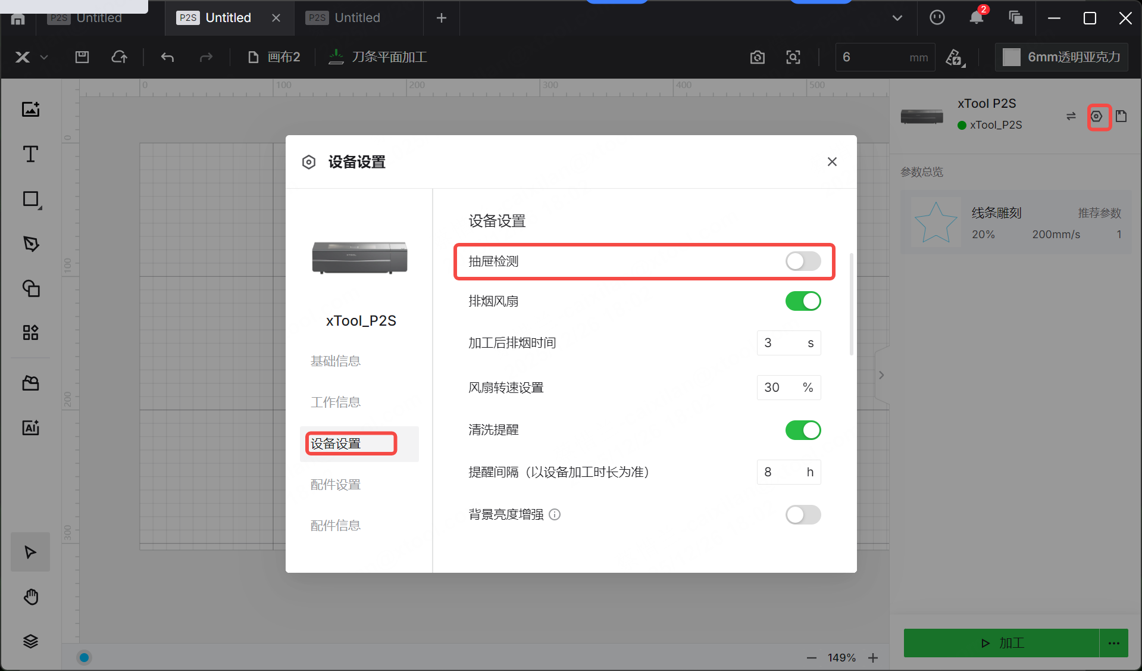This screenshot has height=671, width=1142.
Task: Select the Rectangle shape tool
Action: pyautogui.click(x=30, y=199)
